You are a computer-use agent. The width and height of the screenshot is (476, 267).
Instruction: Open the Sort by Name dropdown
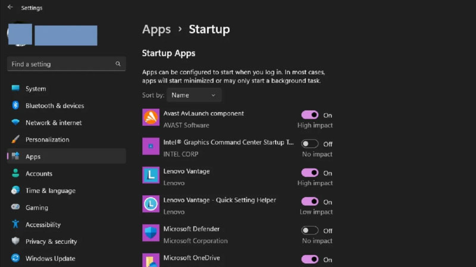click(x=194, y=95)
